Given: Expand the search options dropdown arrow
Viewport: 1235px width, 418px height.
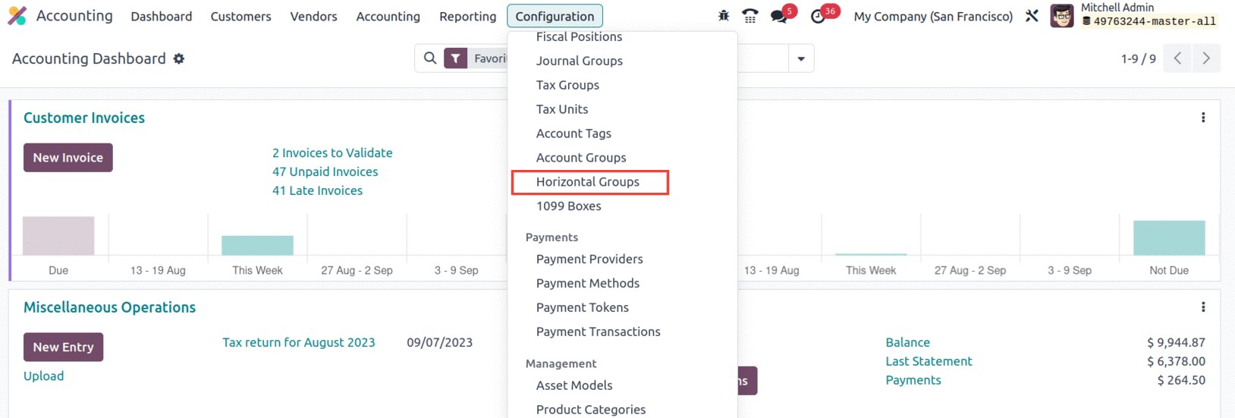Looking at the screenshot, I should (801, 58).
